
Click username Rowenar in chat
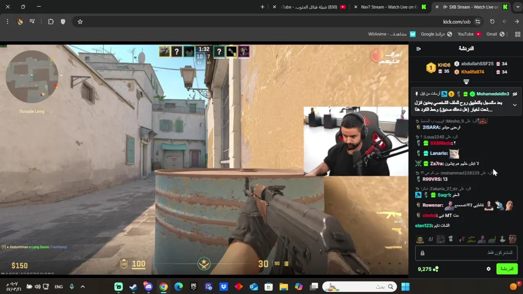[433, 205]
